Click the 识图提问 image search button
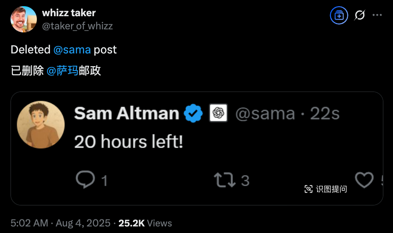The height and width of the screenshot is (233, 393). [x=325, y=189]
